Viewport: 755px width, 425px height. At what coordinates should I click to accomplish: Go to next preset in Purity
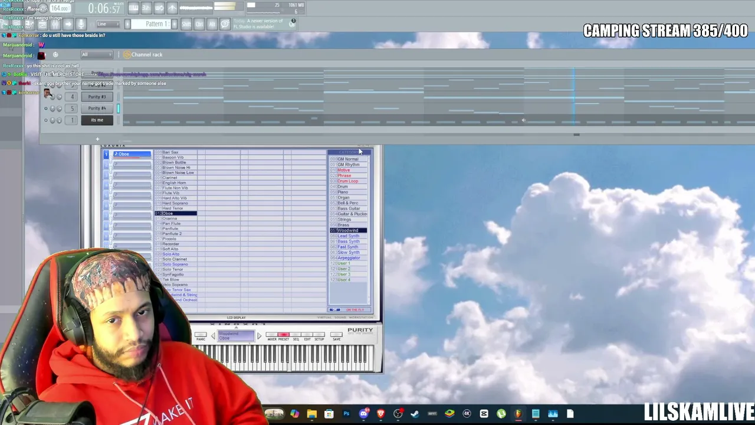click(x=259, y=336)
